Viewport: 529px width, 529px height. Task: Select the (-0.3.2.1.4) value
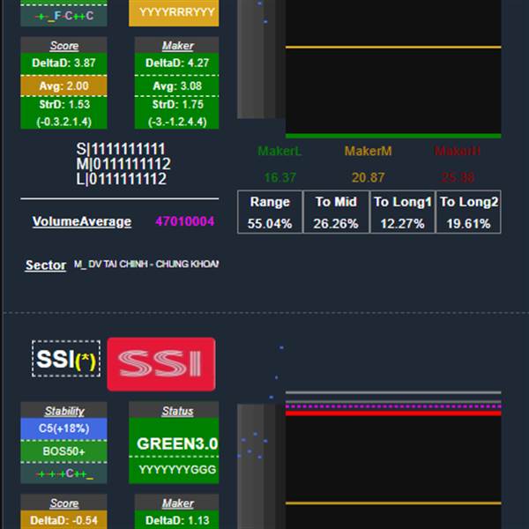64,122
